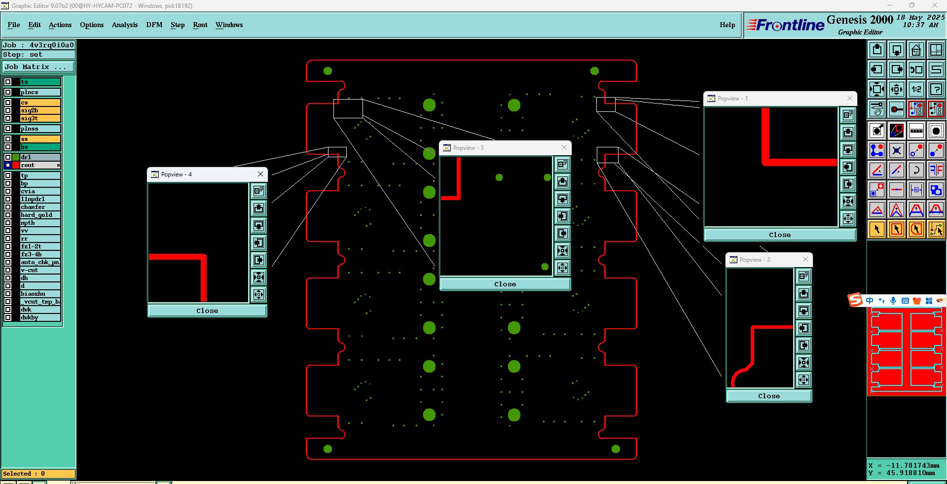Screen dimensions: 947x484
Task: Select the arrow in polygon selection tool
Action: [x=916, y=229]
